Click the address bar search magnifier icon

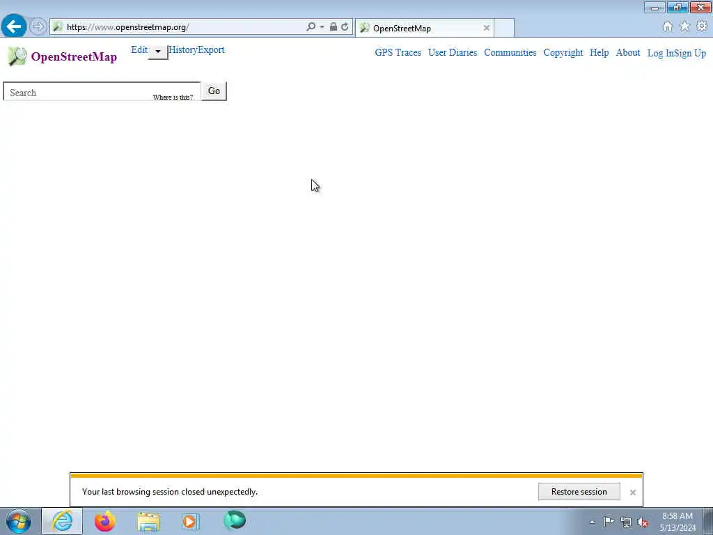(311, 27)
